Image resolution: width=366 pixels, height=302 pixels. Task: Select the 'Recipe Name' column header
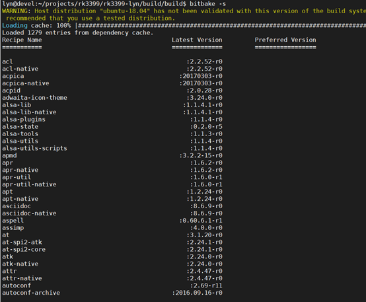[x=22, y=40]
